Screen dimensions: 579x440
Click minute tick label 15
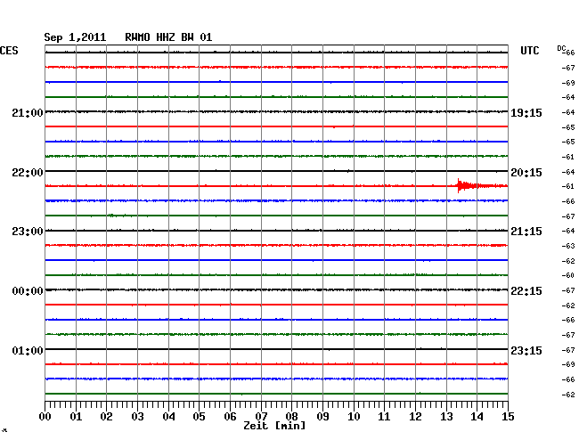508,417
